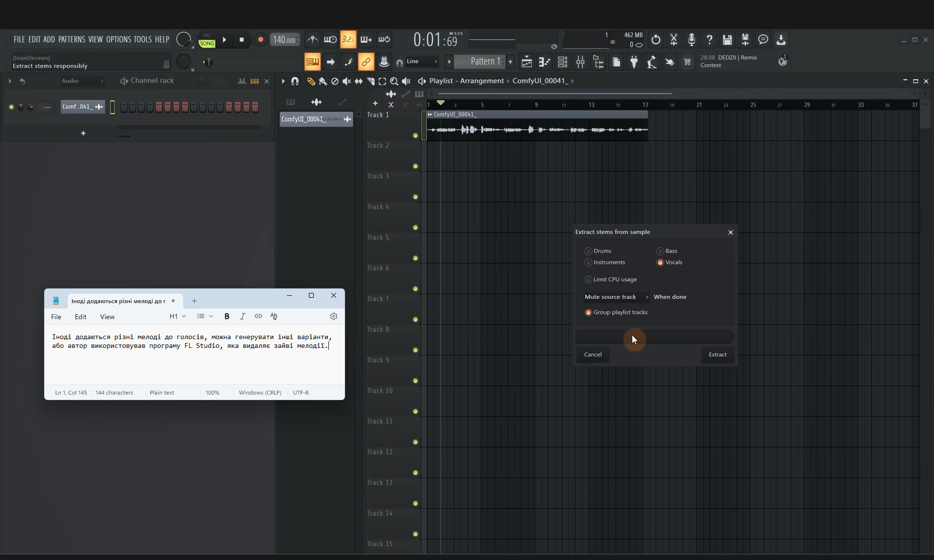The image size is (934, 560).
Task: Open the metronome toggle icon
Action: pos(312,40)
